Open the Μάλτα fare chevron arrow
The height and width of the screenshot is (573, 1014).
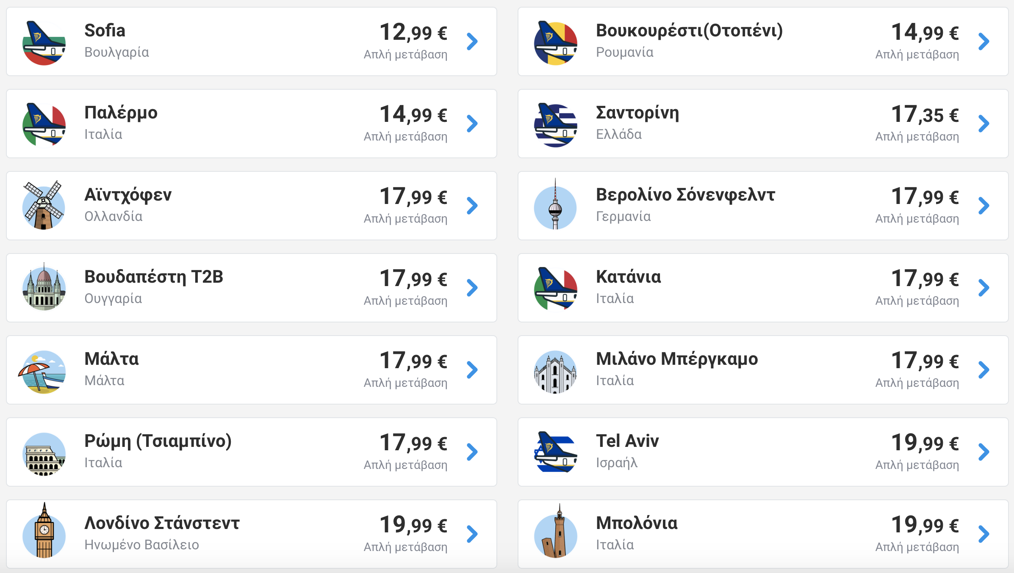472,370
